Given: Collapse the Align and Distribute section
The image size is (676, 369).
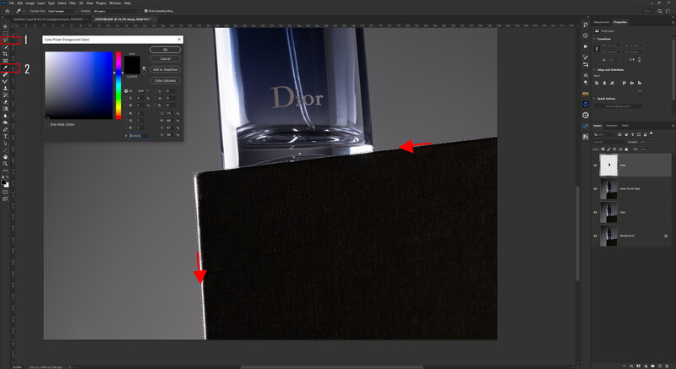Looking at the screenshot, I should click(595, 69).
